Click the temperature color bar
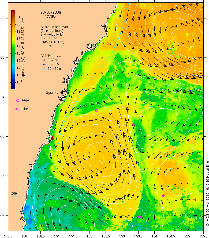209x238 pixels. coord(13,49)
